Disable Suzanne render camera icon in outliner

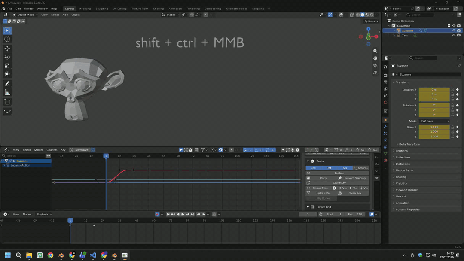click(459, 30)
